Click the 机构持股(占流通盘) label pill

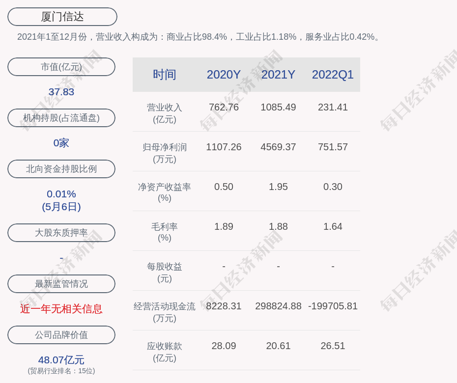click(x=61, y=118)
